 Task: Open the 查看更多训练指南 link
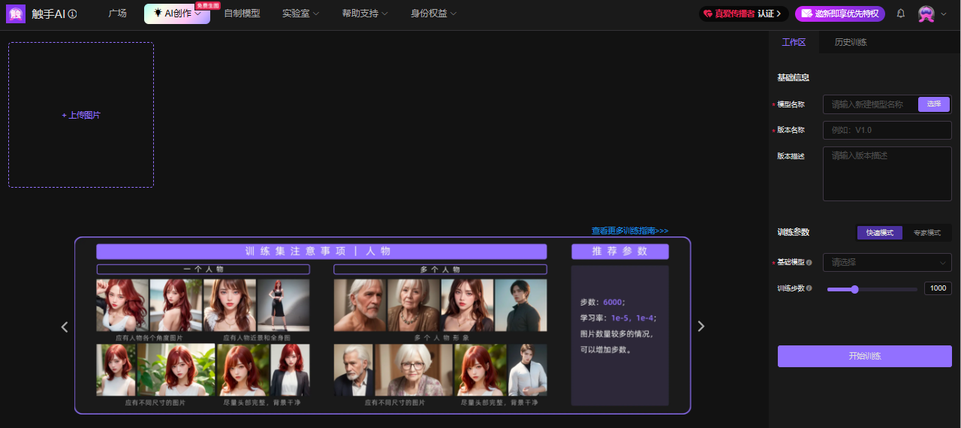pos(629,231)
